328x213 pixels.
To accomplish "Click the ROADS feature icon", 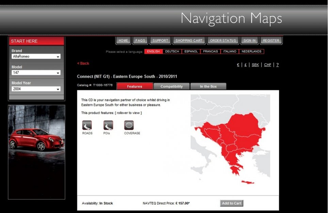I will [87, 125].
